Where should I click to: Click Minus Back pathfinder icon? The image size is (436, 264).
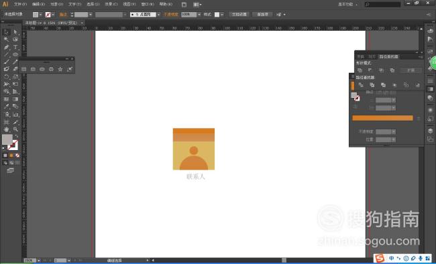(x=417, y=85)
